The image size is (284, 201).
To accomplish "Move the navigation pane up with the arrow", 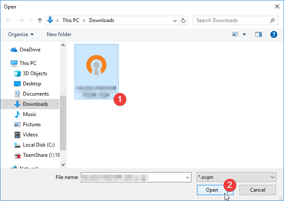I will pyautogui.click(x=63, y=45).
